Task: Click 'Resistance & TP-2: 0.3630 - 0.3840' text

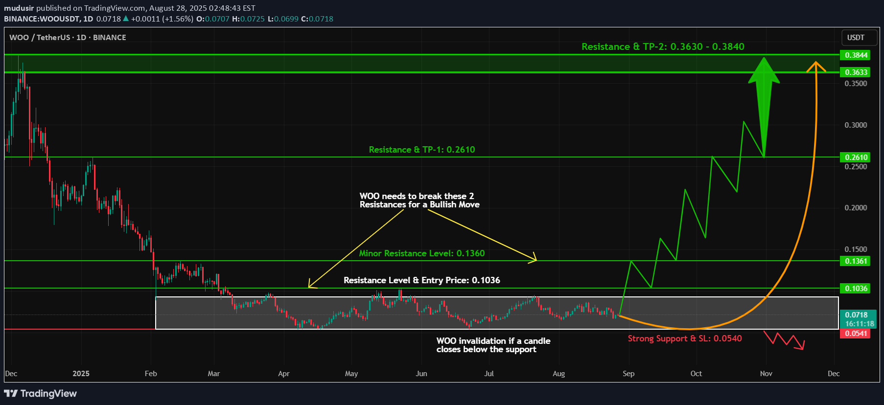Action: (663, 46)
